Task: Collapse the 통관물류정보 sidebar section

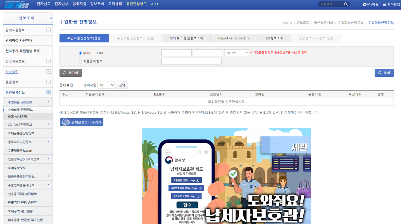Action: pyautogui.click(x=48, y=92)
